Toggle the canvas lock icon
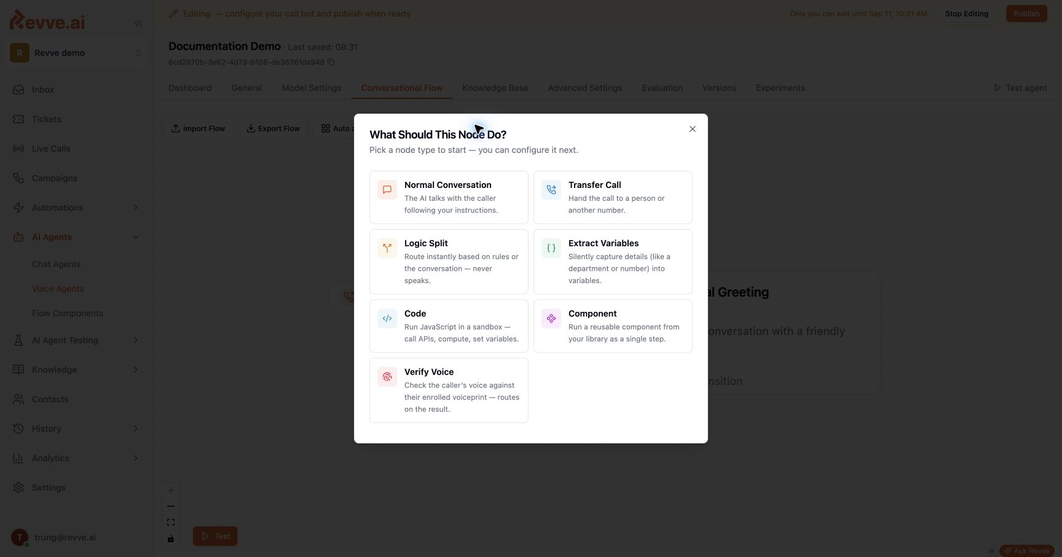This screenshot has height=557, width=1062. pos(171,539)
